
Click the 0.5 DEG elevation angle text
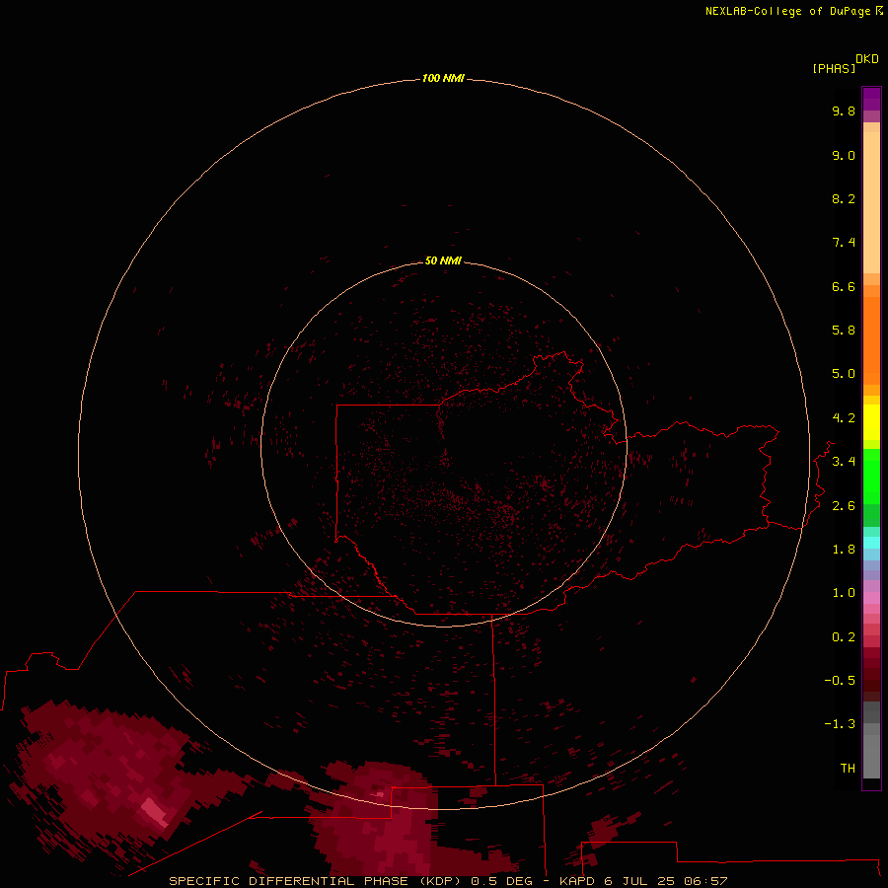point(502,881)
